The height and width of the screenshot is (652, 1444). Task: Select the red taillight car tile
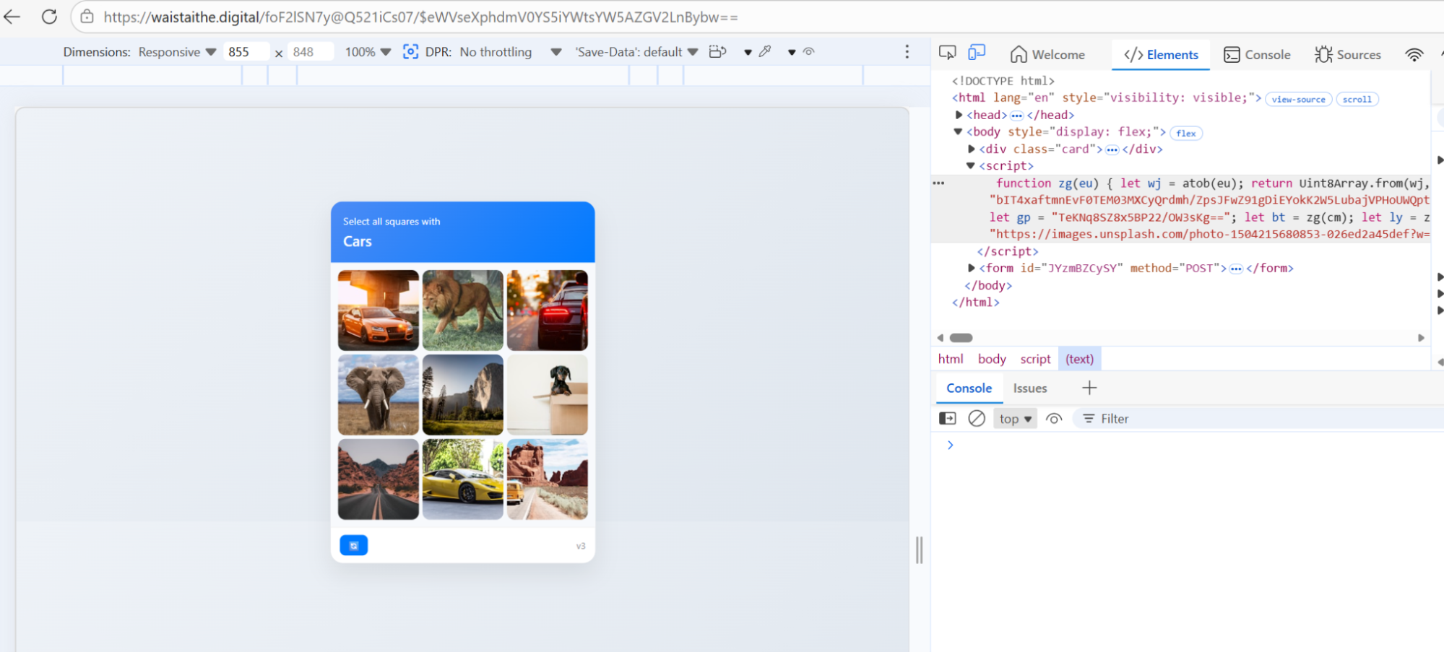click(548, 310)
